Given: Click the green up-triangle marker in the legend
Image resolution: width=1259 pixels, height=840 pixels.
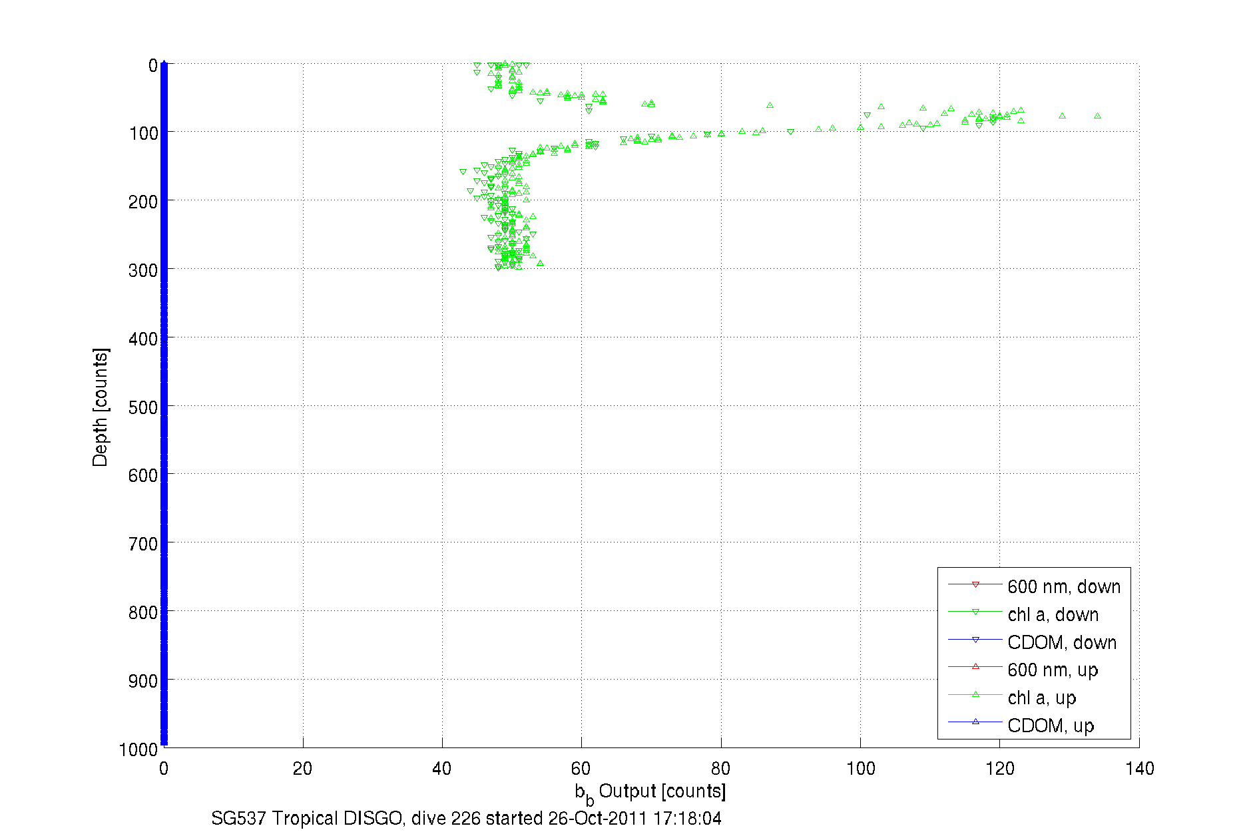Looking at the screenshot, I should click(975, 694).
